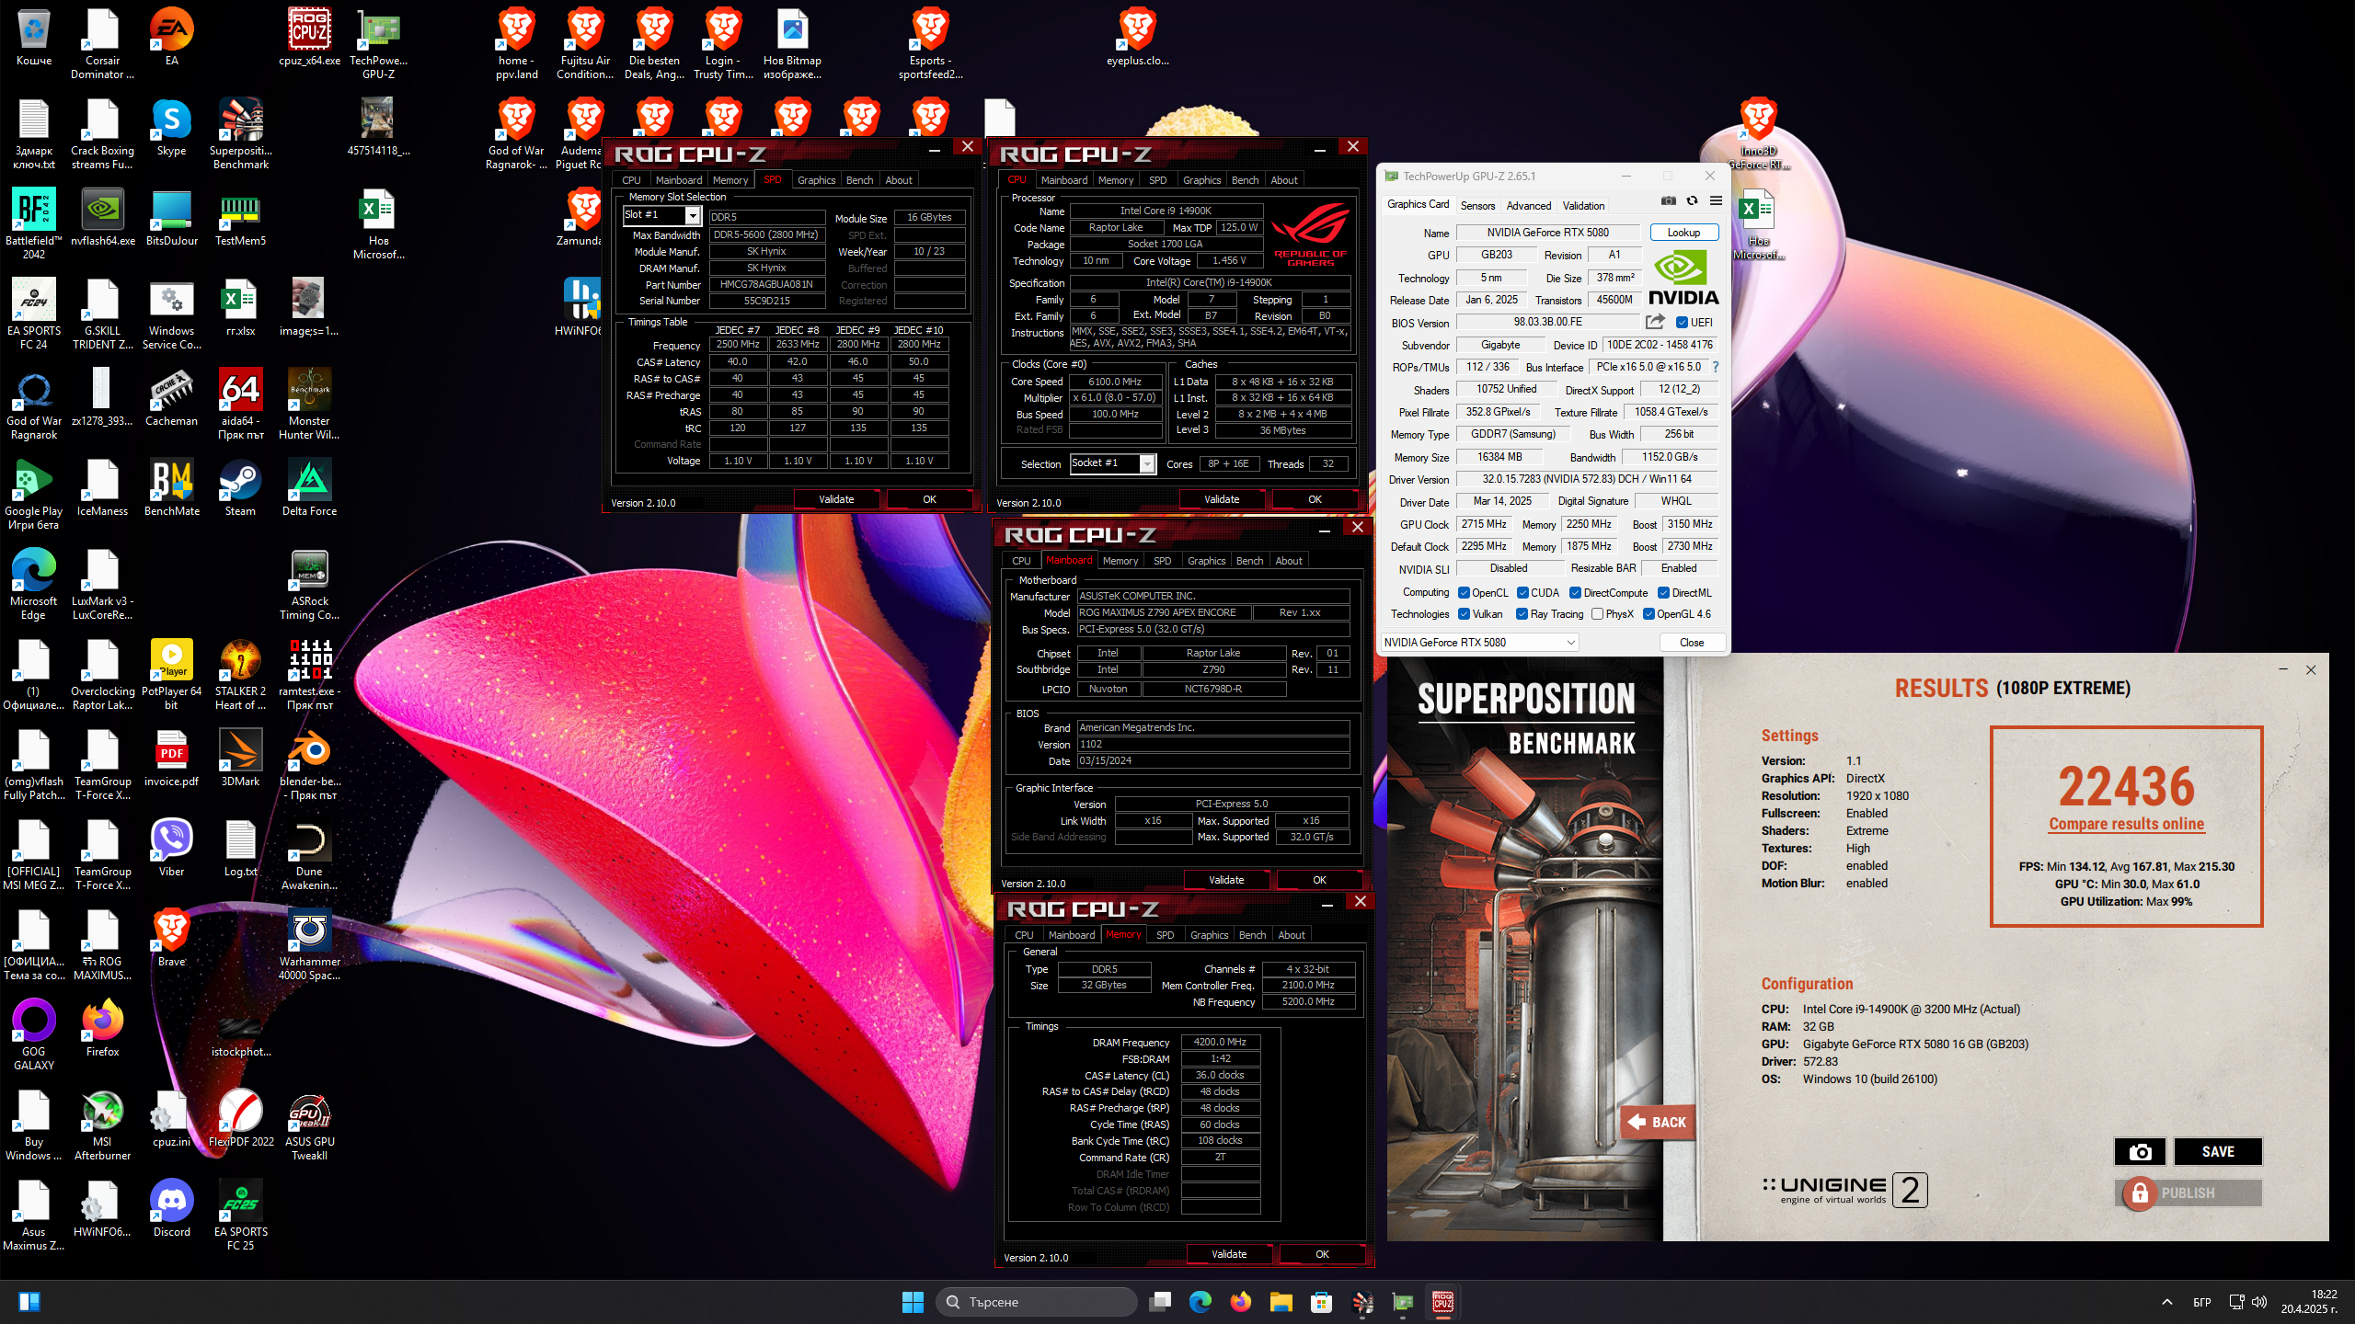Image resolution: width=2355 pixels, height=1324 pixels.
Task: Open the NVIDIA GeForce RTX 5080 GPU dropdown
Action: point(1479,643)
